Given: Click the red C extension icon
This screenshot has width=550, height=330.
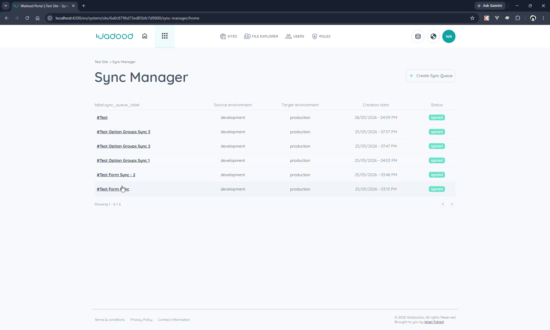Looking at the screenshot, I should coord(487,18).
